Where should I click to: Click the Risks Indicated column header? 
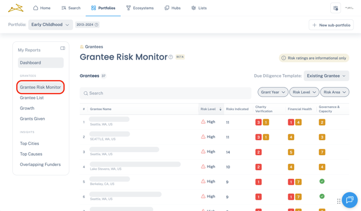[x=237, y=109]
